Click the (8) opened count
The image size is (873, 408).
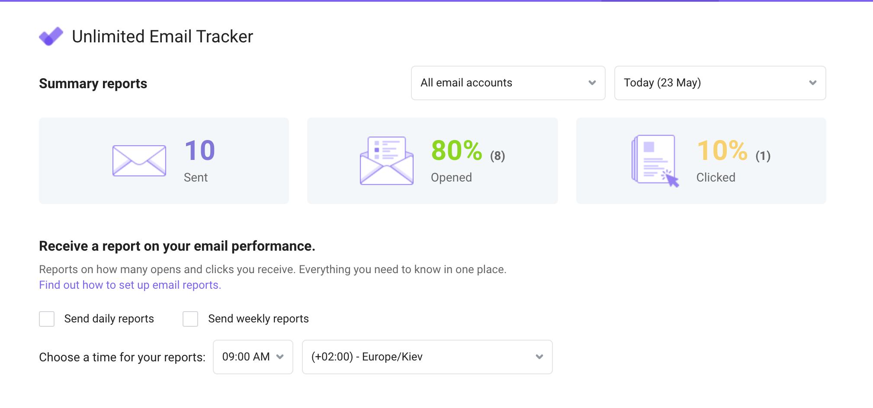click(497, 156)
